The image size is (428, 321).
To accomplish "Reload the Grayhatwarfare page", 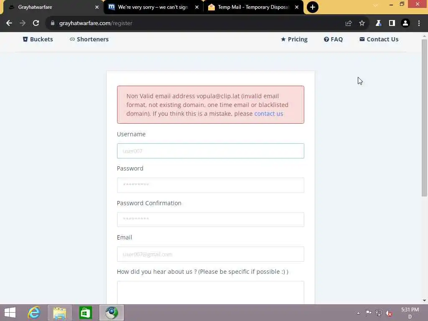I will (x=36, y=23).
